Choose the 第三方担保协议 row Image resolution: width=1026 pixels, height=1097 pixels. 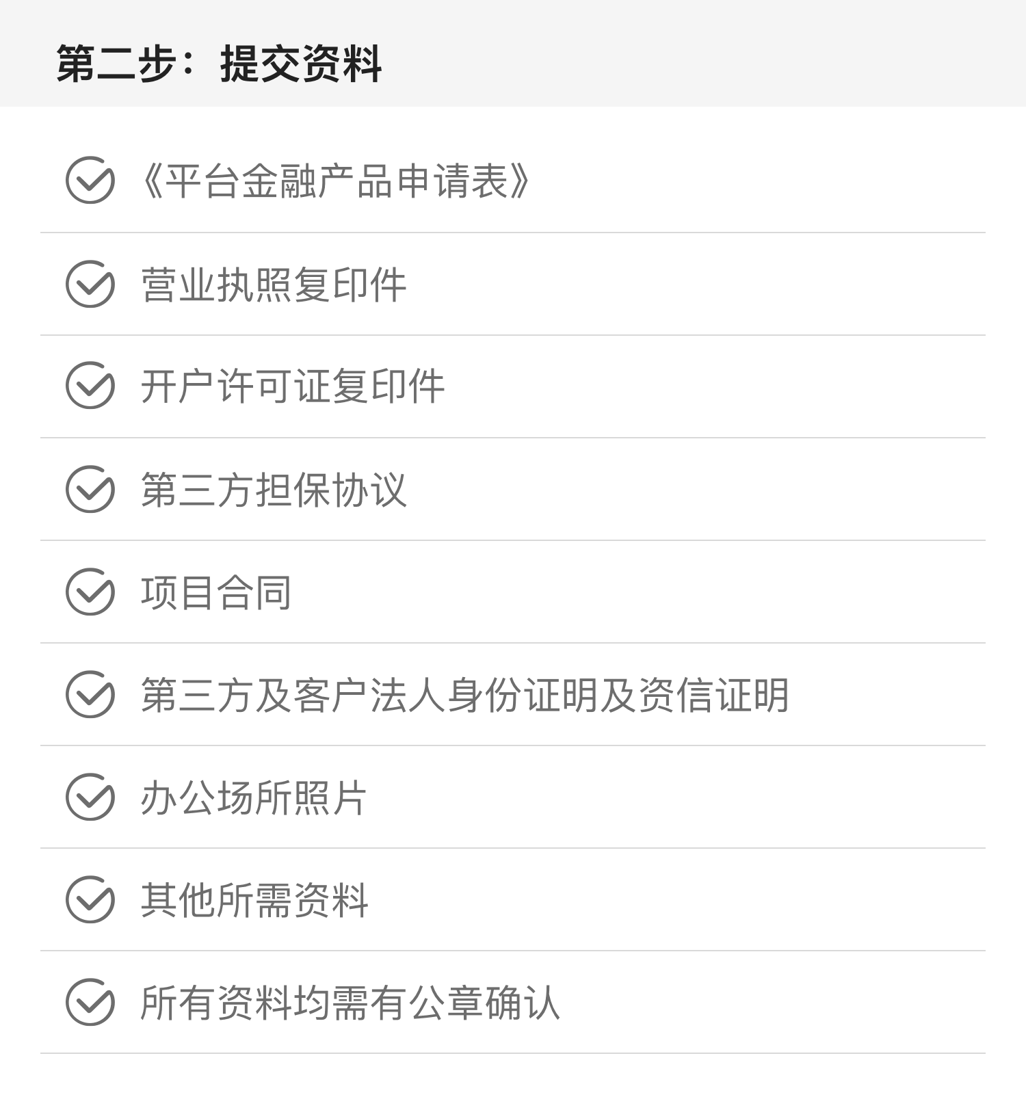click(513, 489)
